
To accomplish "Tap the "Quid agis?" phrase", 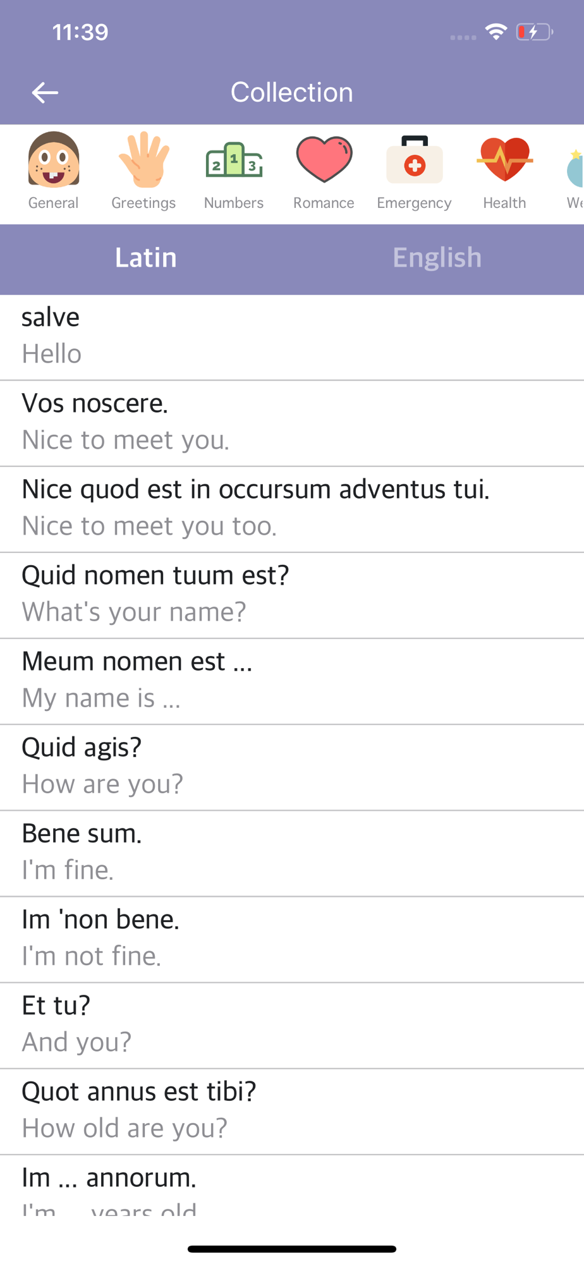I will pyautogui.click(x=292, y=766).
